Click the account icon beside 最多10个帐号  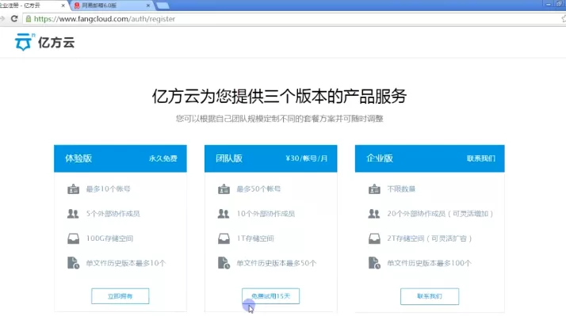[x=73, y=189]
